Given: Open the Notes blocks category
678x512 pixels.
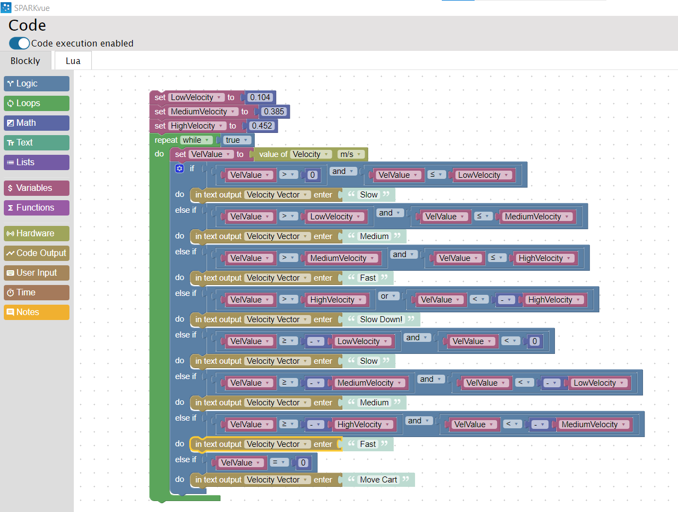Looking at the screenshot, I should tap(36, 312).
